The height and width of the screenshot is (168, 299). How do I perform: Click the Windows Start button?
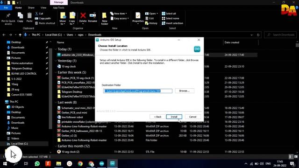(x=5, y=163)
